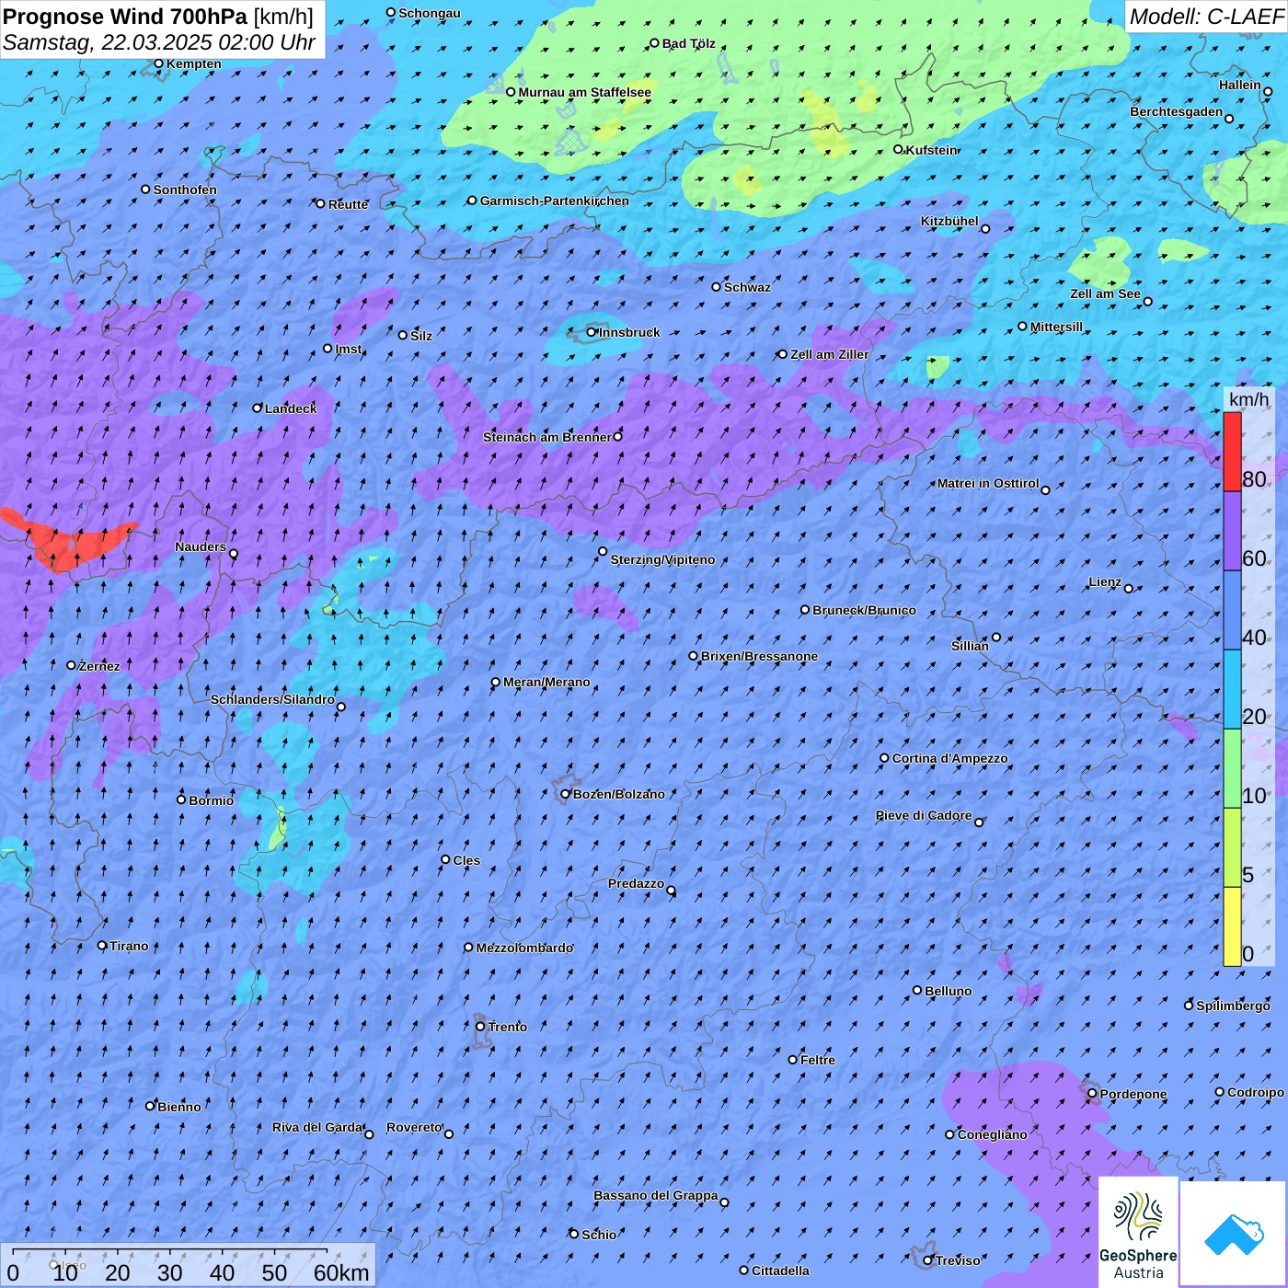
Task: Select the purple 60–80 legend segment
Action: [1232, 531]
